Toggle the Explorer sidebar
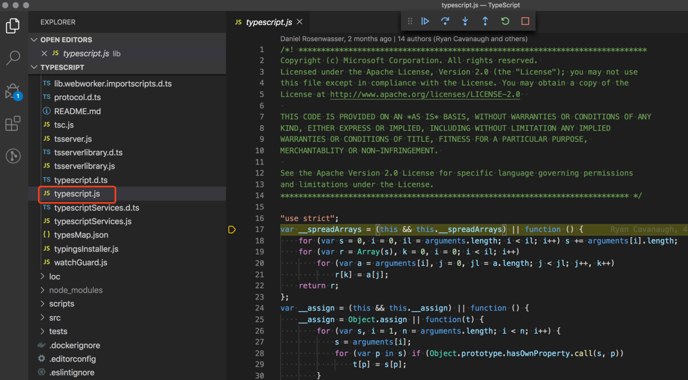 (13, 25)
